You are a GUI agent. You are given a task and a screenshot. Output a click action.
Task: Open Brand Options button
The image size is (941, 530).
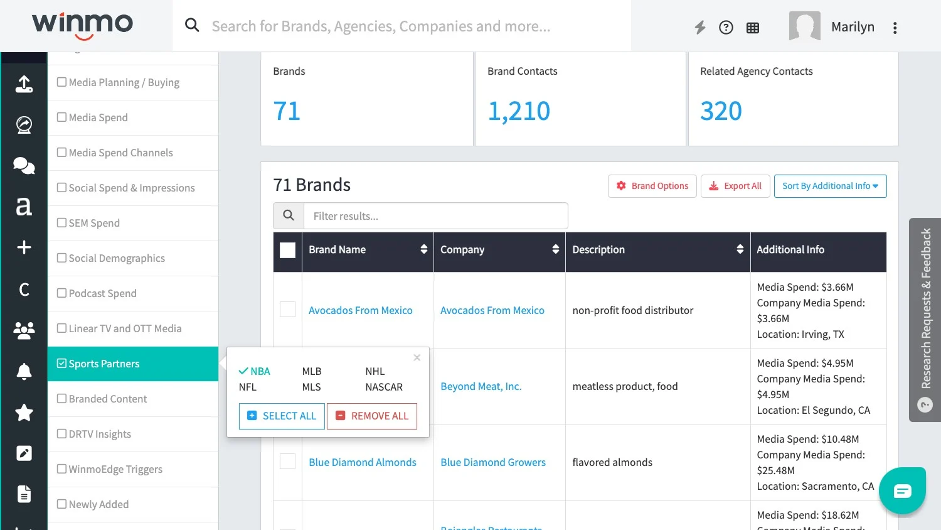[x=652, y=186]
